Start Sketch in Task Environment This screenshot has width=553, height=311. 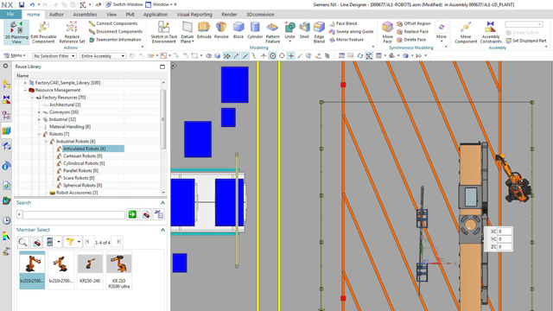click(x=163, y=32)
